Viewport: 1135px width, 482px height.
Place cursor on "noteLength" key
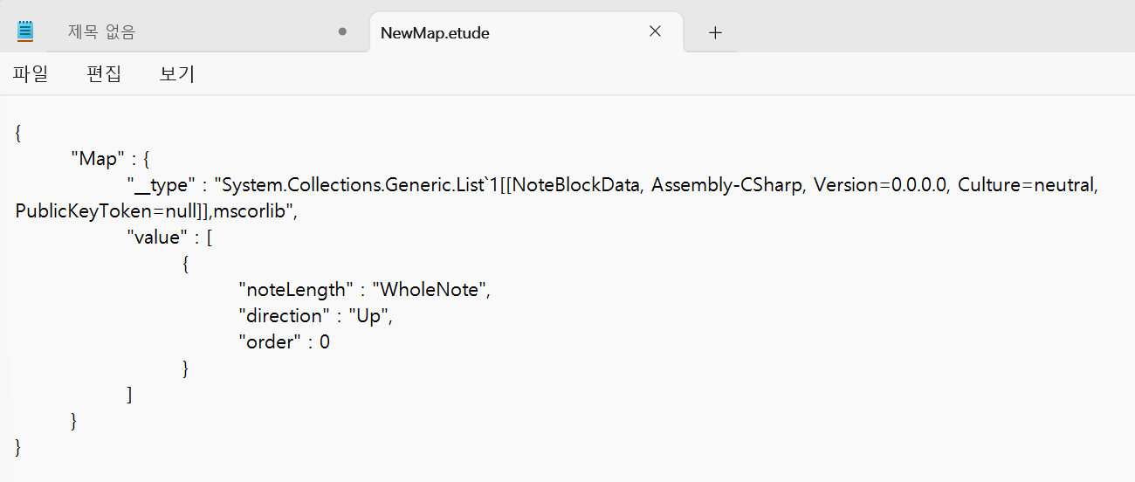coord(296,290)
